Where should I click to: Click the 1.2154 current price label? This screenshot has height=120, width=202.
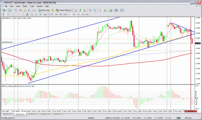click(x=198, y=43)
